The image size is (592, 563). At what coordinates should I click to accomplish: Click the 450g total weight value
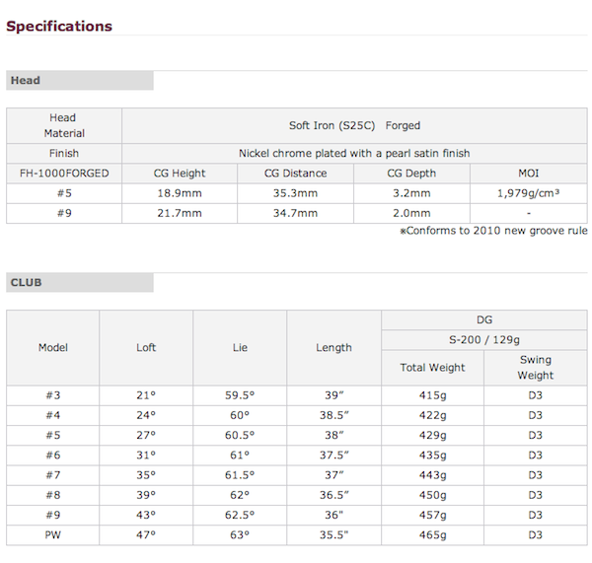pos(433,495)
